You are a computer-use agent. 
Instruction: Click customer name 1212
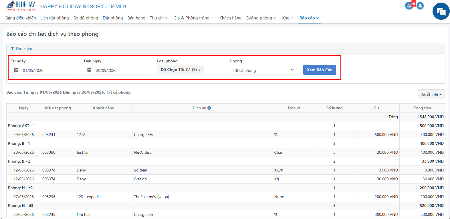81,135
